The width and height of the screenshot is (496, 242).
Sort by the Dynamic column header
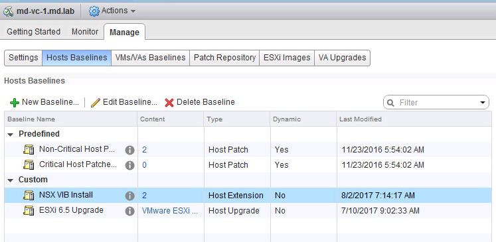point(303,119)
